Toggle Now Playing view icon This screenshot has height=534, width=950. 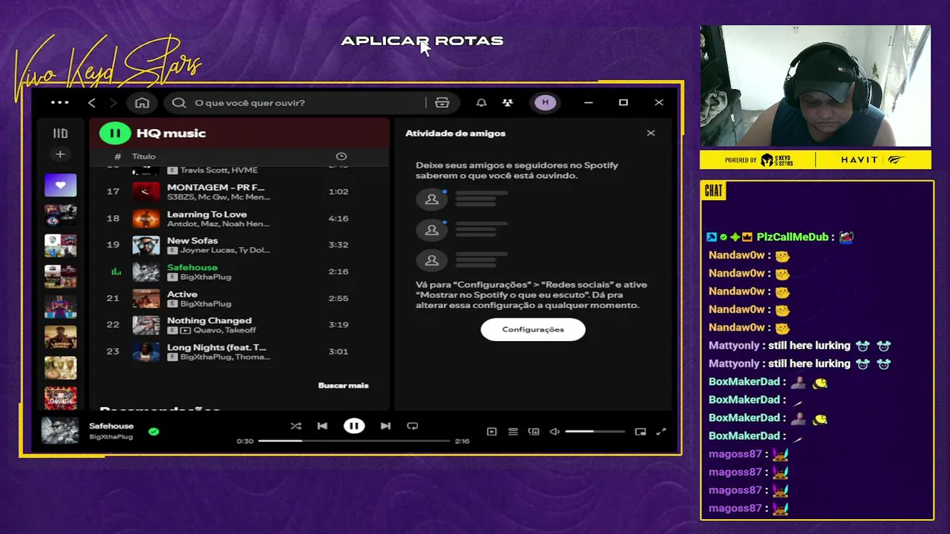click(491, 432)
